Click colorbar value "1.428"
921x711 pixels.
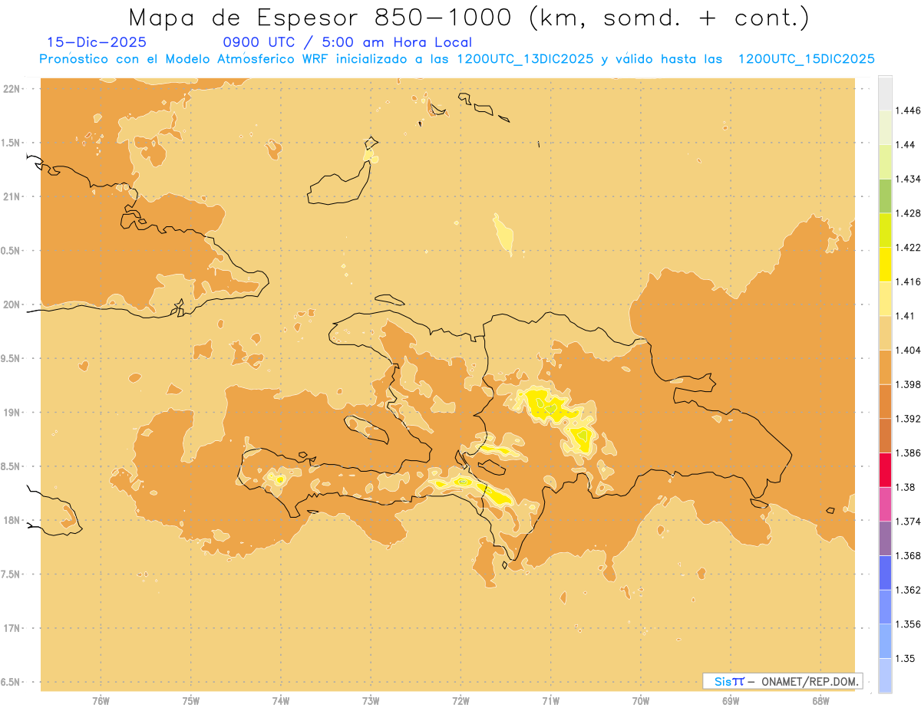pos(908,213)
